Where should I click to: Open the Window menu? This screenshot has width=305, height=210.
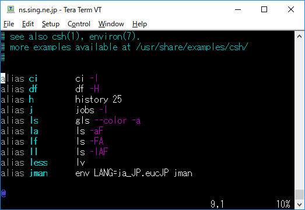tap(111, 24)
